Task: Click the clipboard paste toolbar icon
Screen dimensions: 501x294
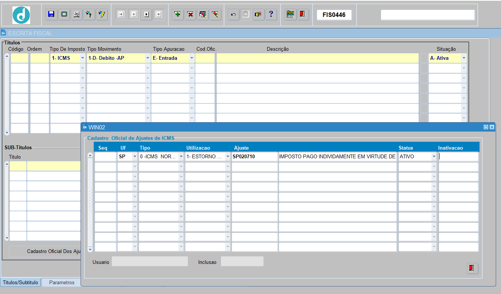Action: pyautogui.click(x=246, y=15)
